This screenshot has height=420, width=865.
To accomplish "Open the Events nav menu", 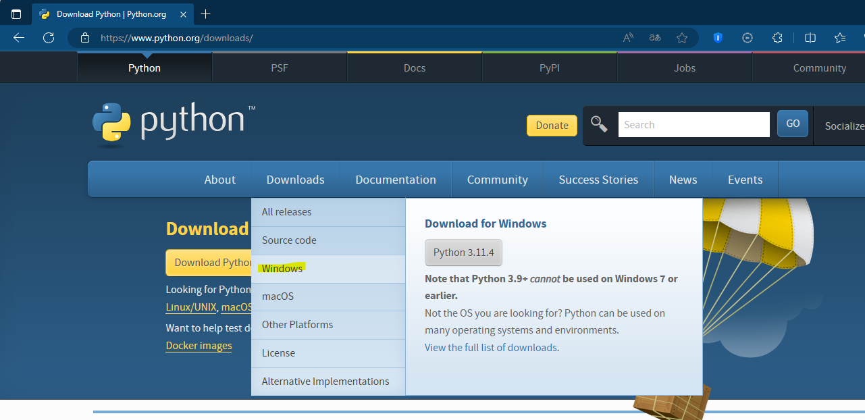I will 745,180.
